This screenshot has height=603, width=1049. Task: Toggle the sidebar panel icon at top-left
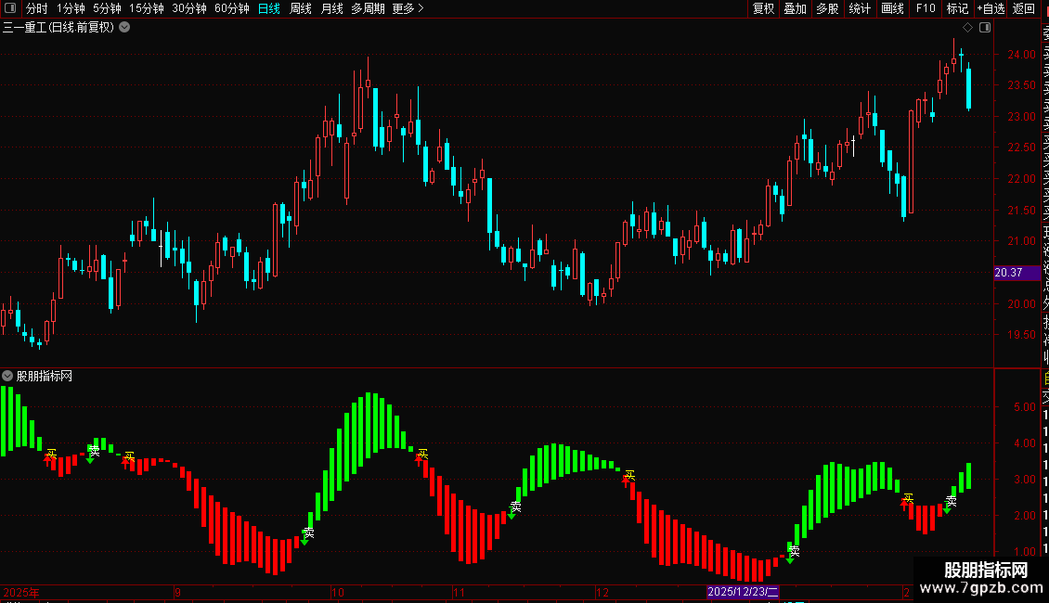click(x=10, y=8)
